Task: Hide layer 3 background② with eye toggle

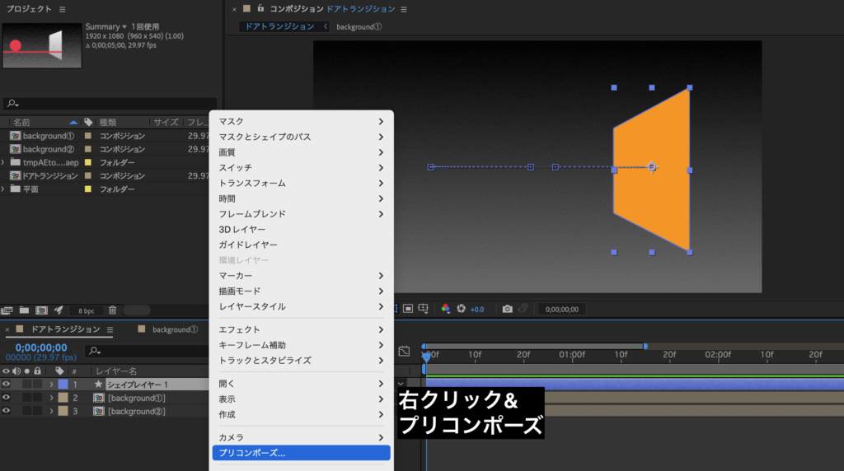Action: coord(7,411)
